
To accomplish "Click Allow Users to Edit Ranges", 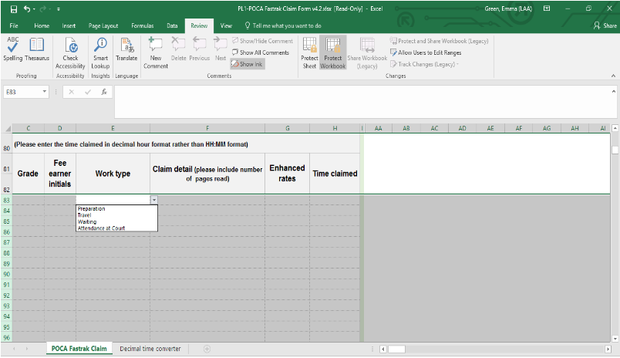I will 428,52.
